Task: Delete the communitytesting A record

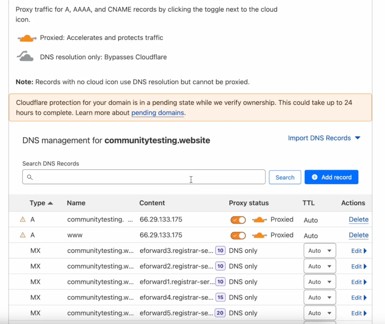Action: 359,220
